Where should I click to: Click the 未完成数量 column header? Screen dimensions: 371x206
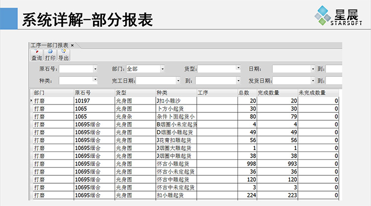click(318, 93)
